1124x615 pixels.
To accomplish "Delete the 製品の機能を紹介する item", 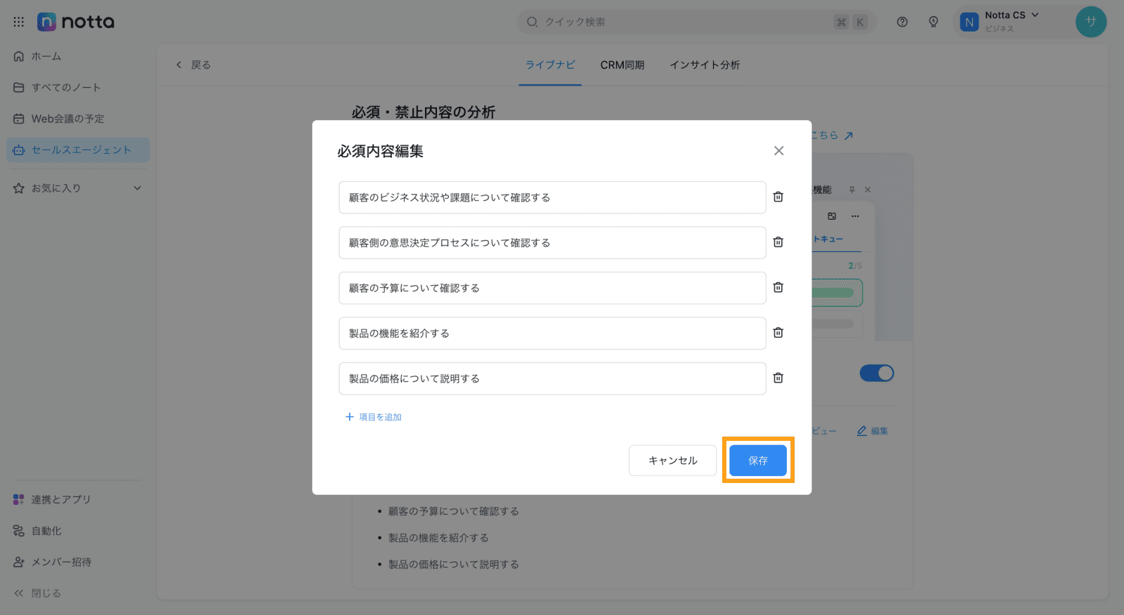I will point(778,333).
